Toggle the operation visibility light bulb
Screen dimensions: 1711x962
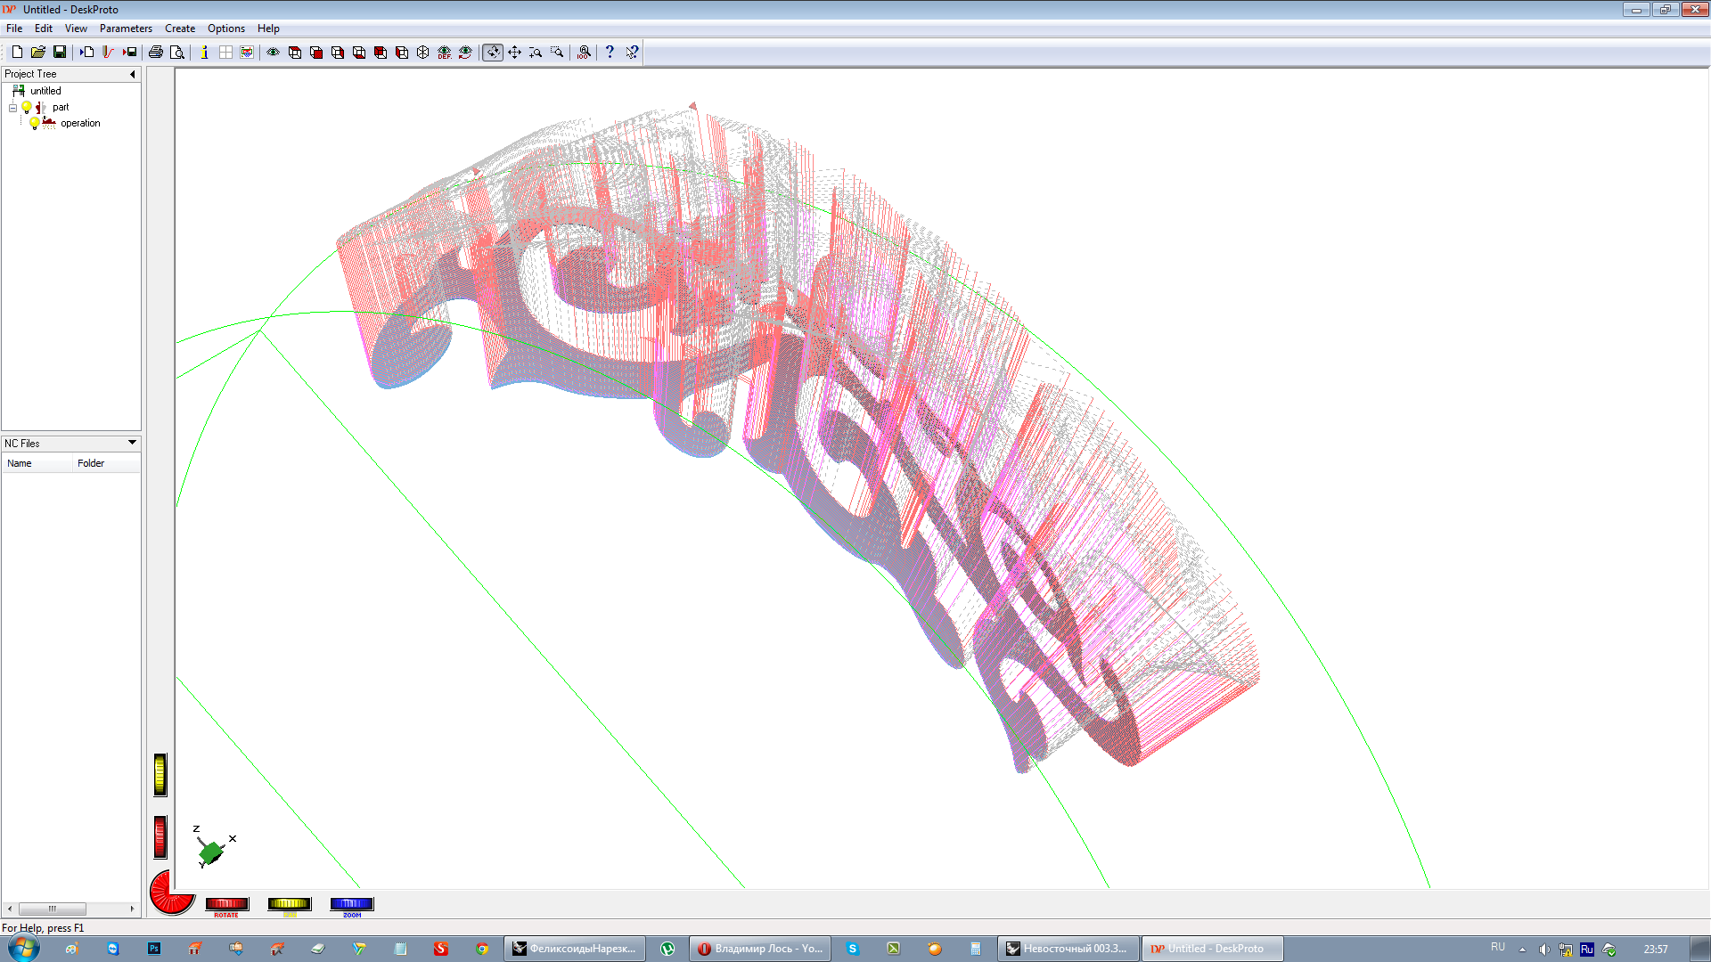pyautogui.click(x=34, y=123)
